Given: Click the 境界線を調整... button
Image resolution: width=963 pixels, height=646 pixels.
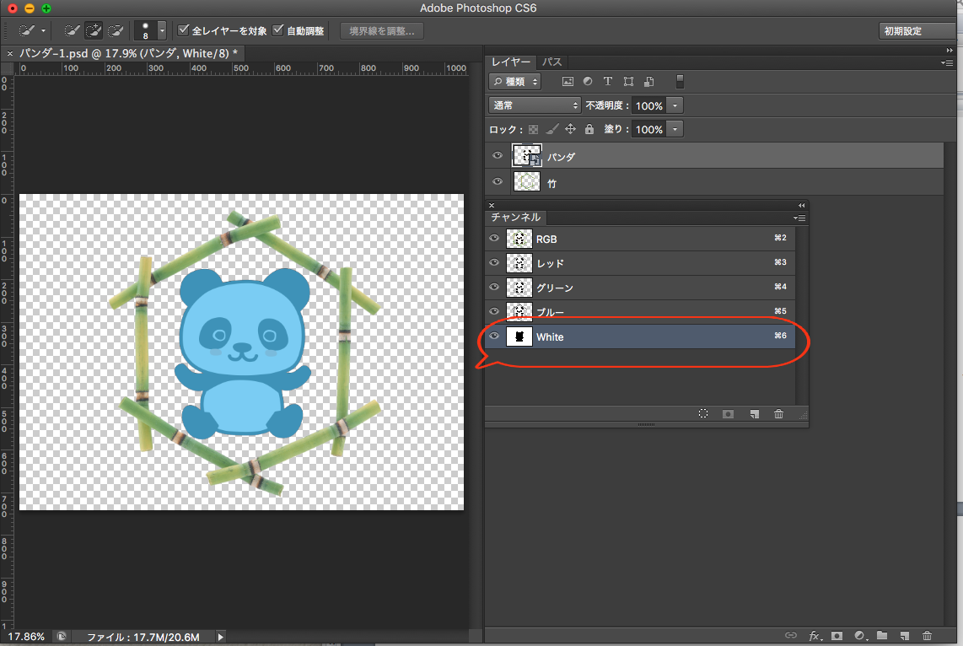Looking at the screenshot, I should 382,31.
